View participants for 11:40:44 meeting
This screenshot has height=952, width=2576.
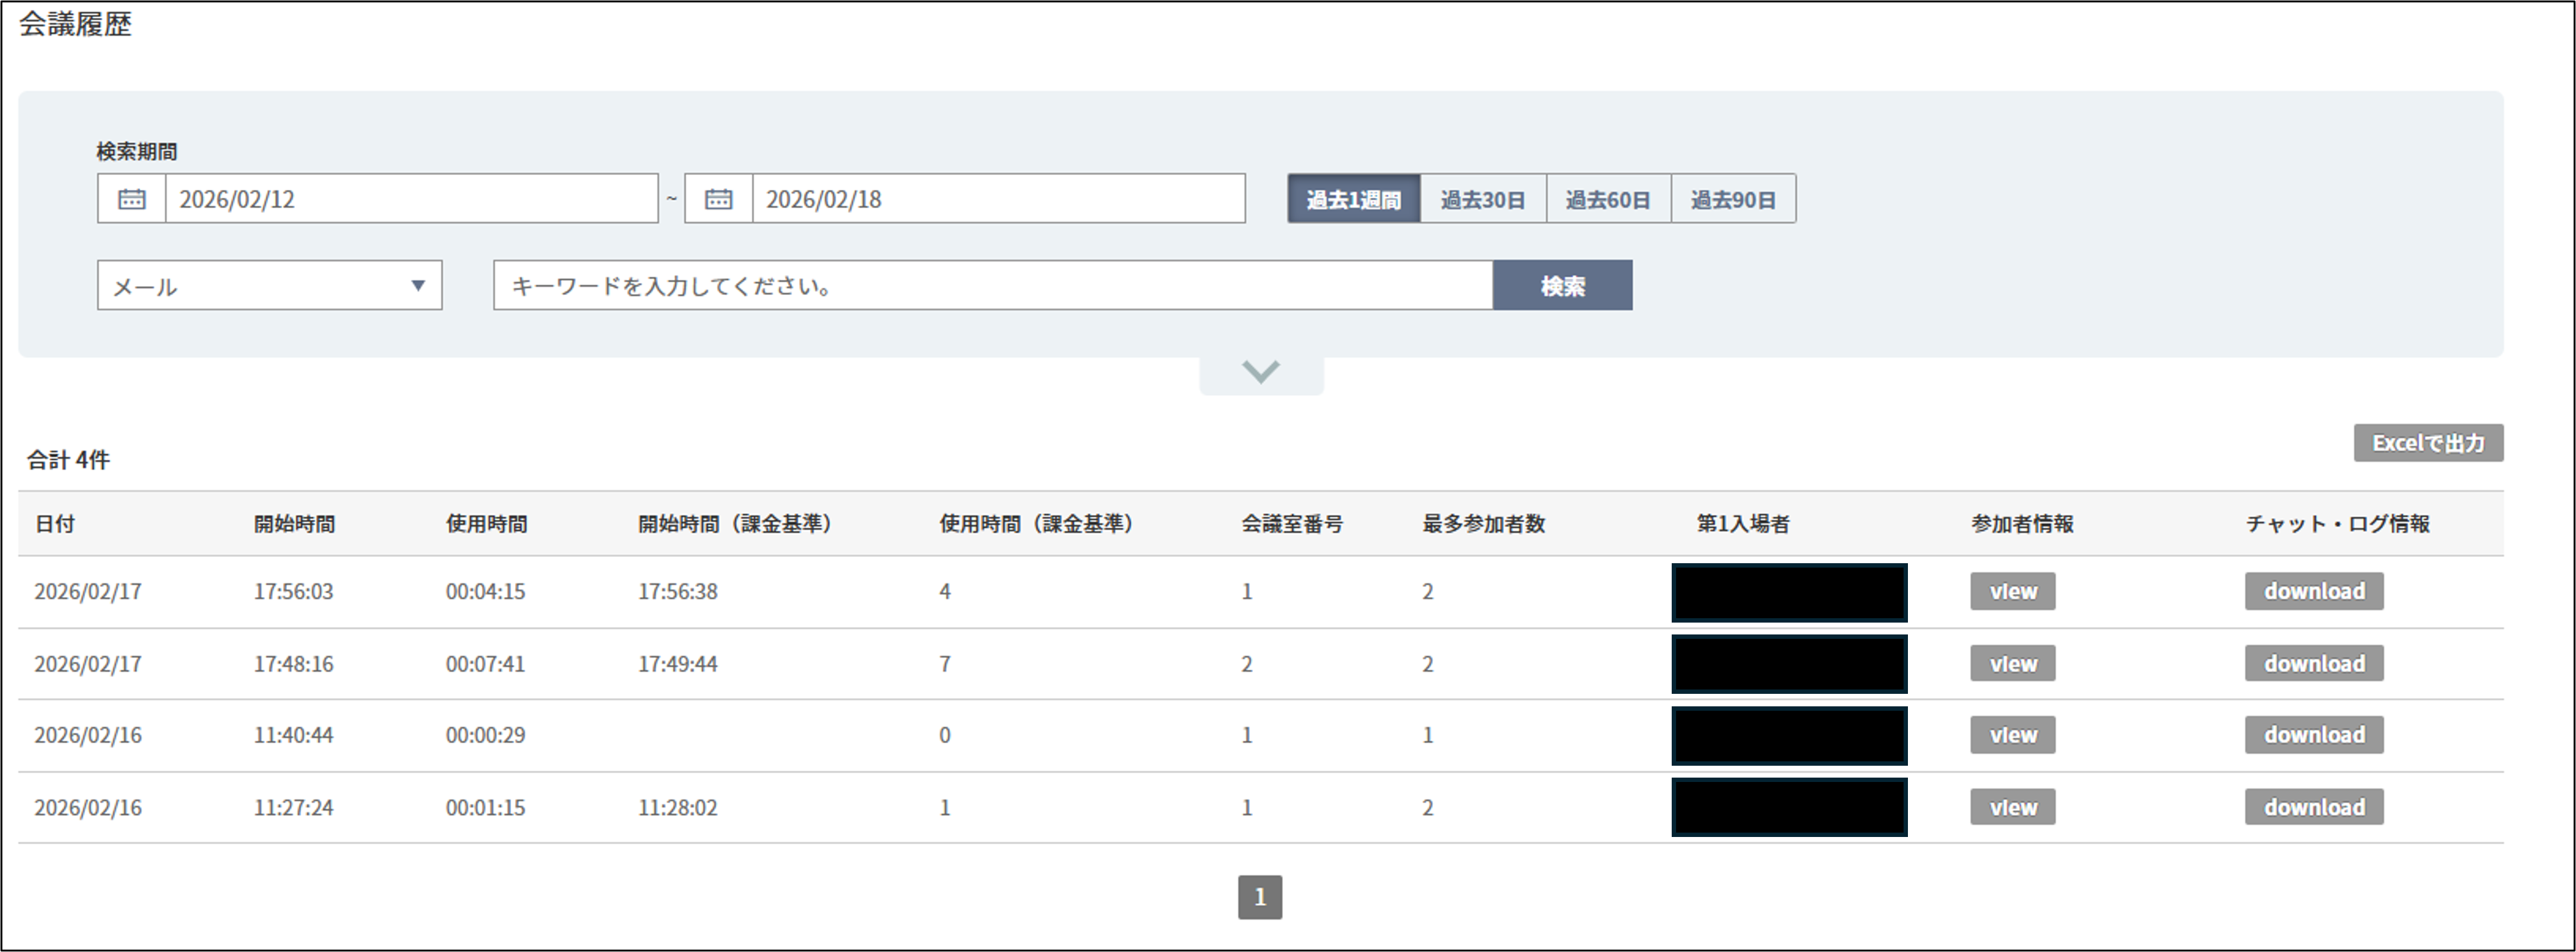pyautogui.click(x=2012, y=735)
